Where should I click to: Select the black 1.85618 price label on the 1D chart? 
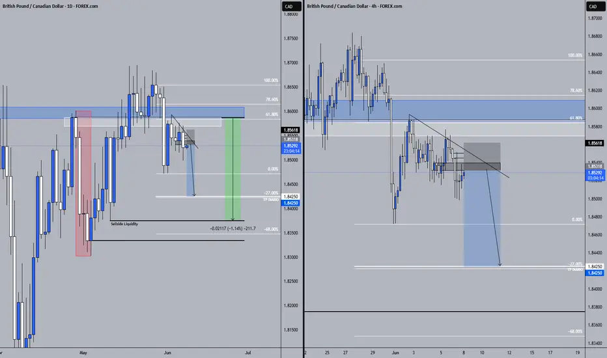click(291, 130)
